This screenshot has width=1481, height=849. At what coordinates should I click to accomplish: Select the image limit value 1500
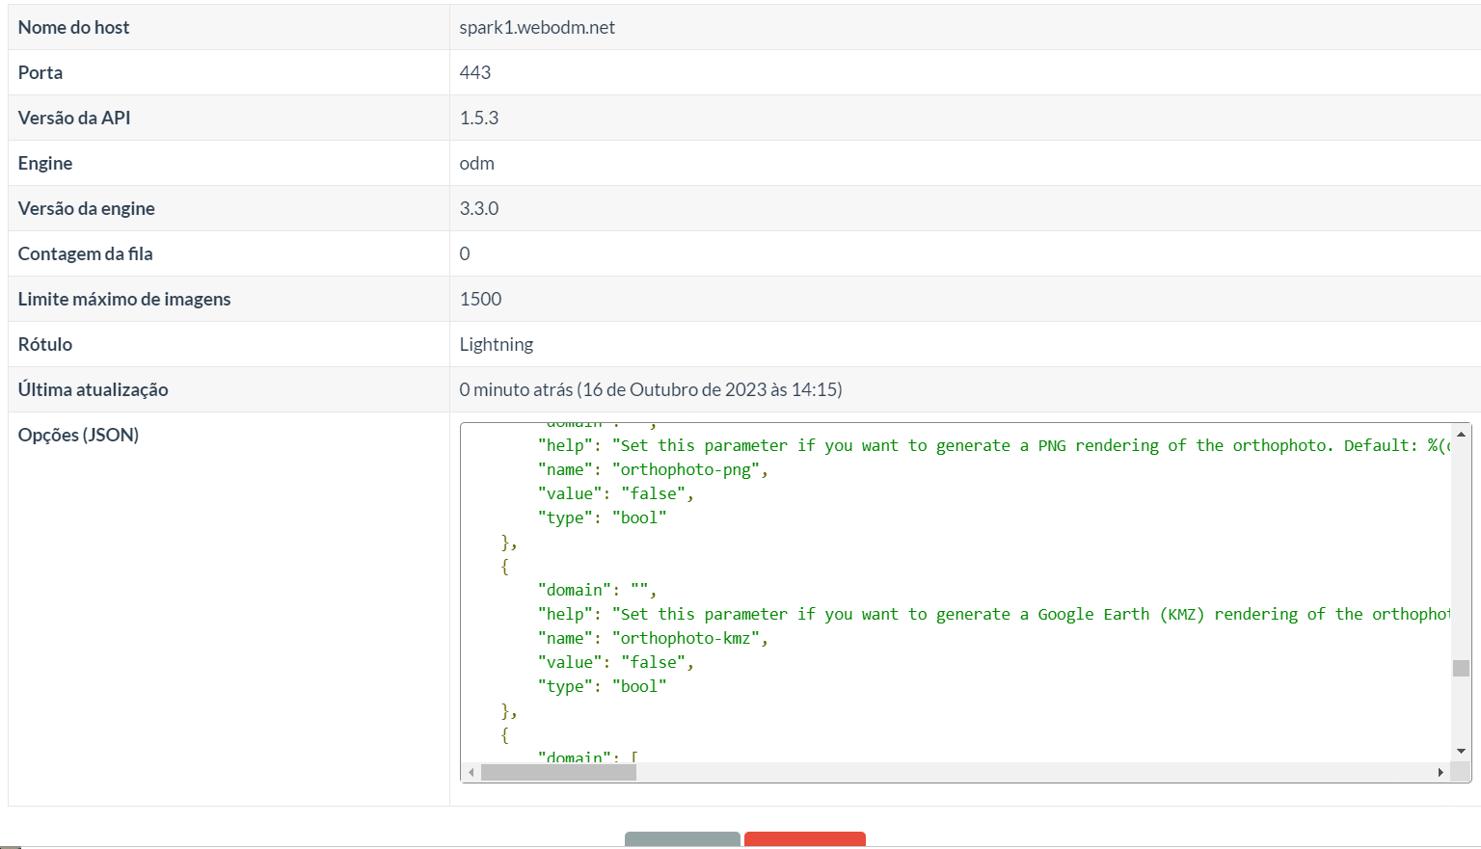[480, 299]
